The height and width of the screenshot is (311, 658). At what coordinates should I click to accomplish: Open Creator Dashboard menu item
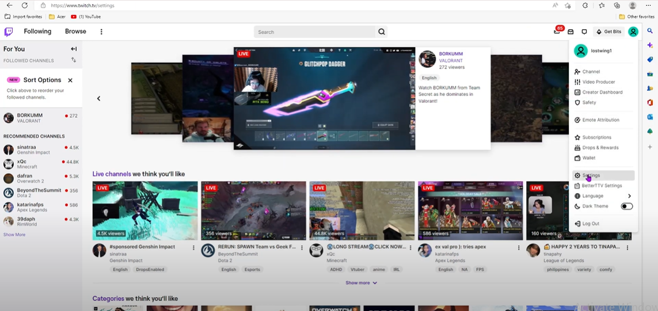coord(603,92)
